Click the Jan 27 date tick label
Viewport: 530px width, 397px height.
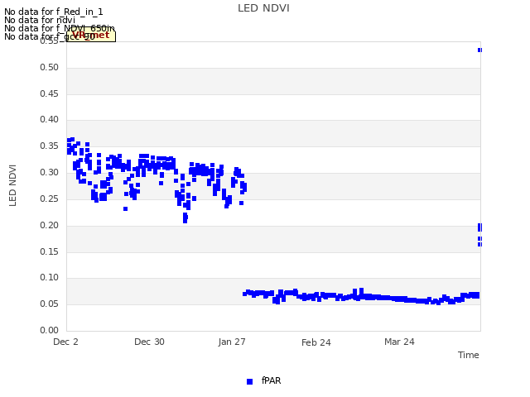point(232,342)
